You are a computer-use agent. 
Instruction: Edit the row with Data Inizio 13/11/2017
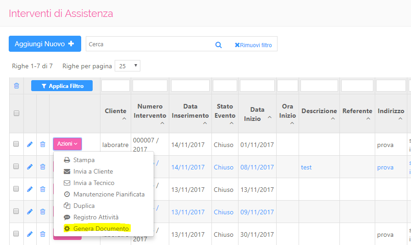[30, 189]
